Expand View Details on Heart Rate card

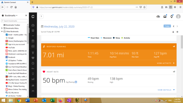tap(166, 90)
